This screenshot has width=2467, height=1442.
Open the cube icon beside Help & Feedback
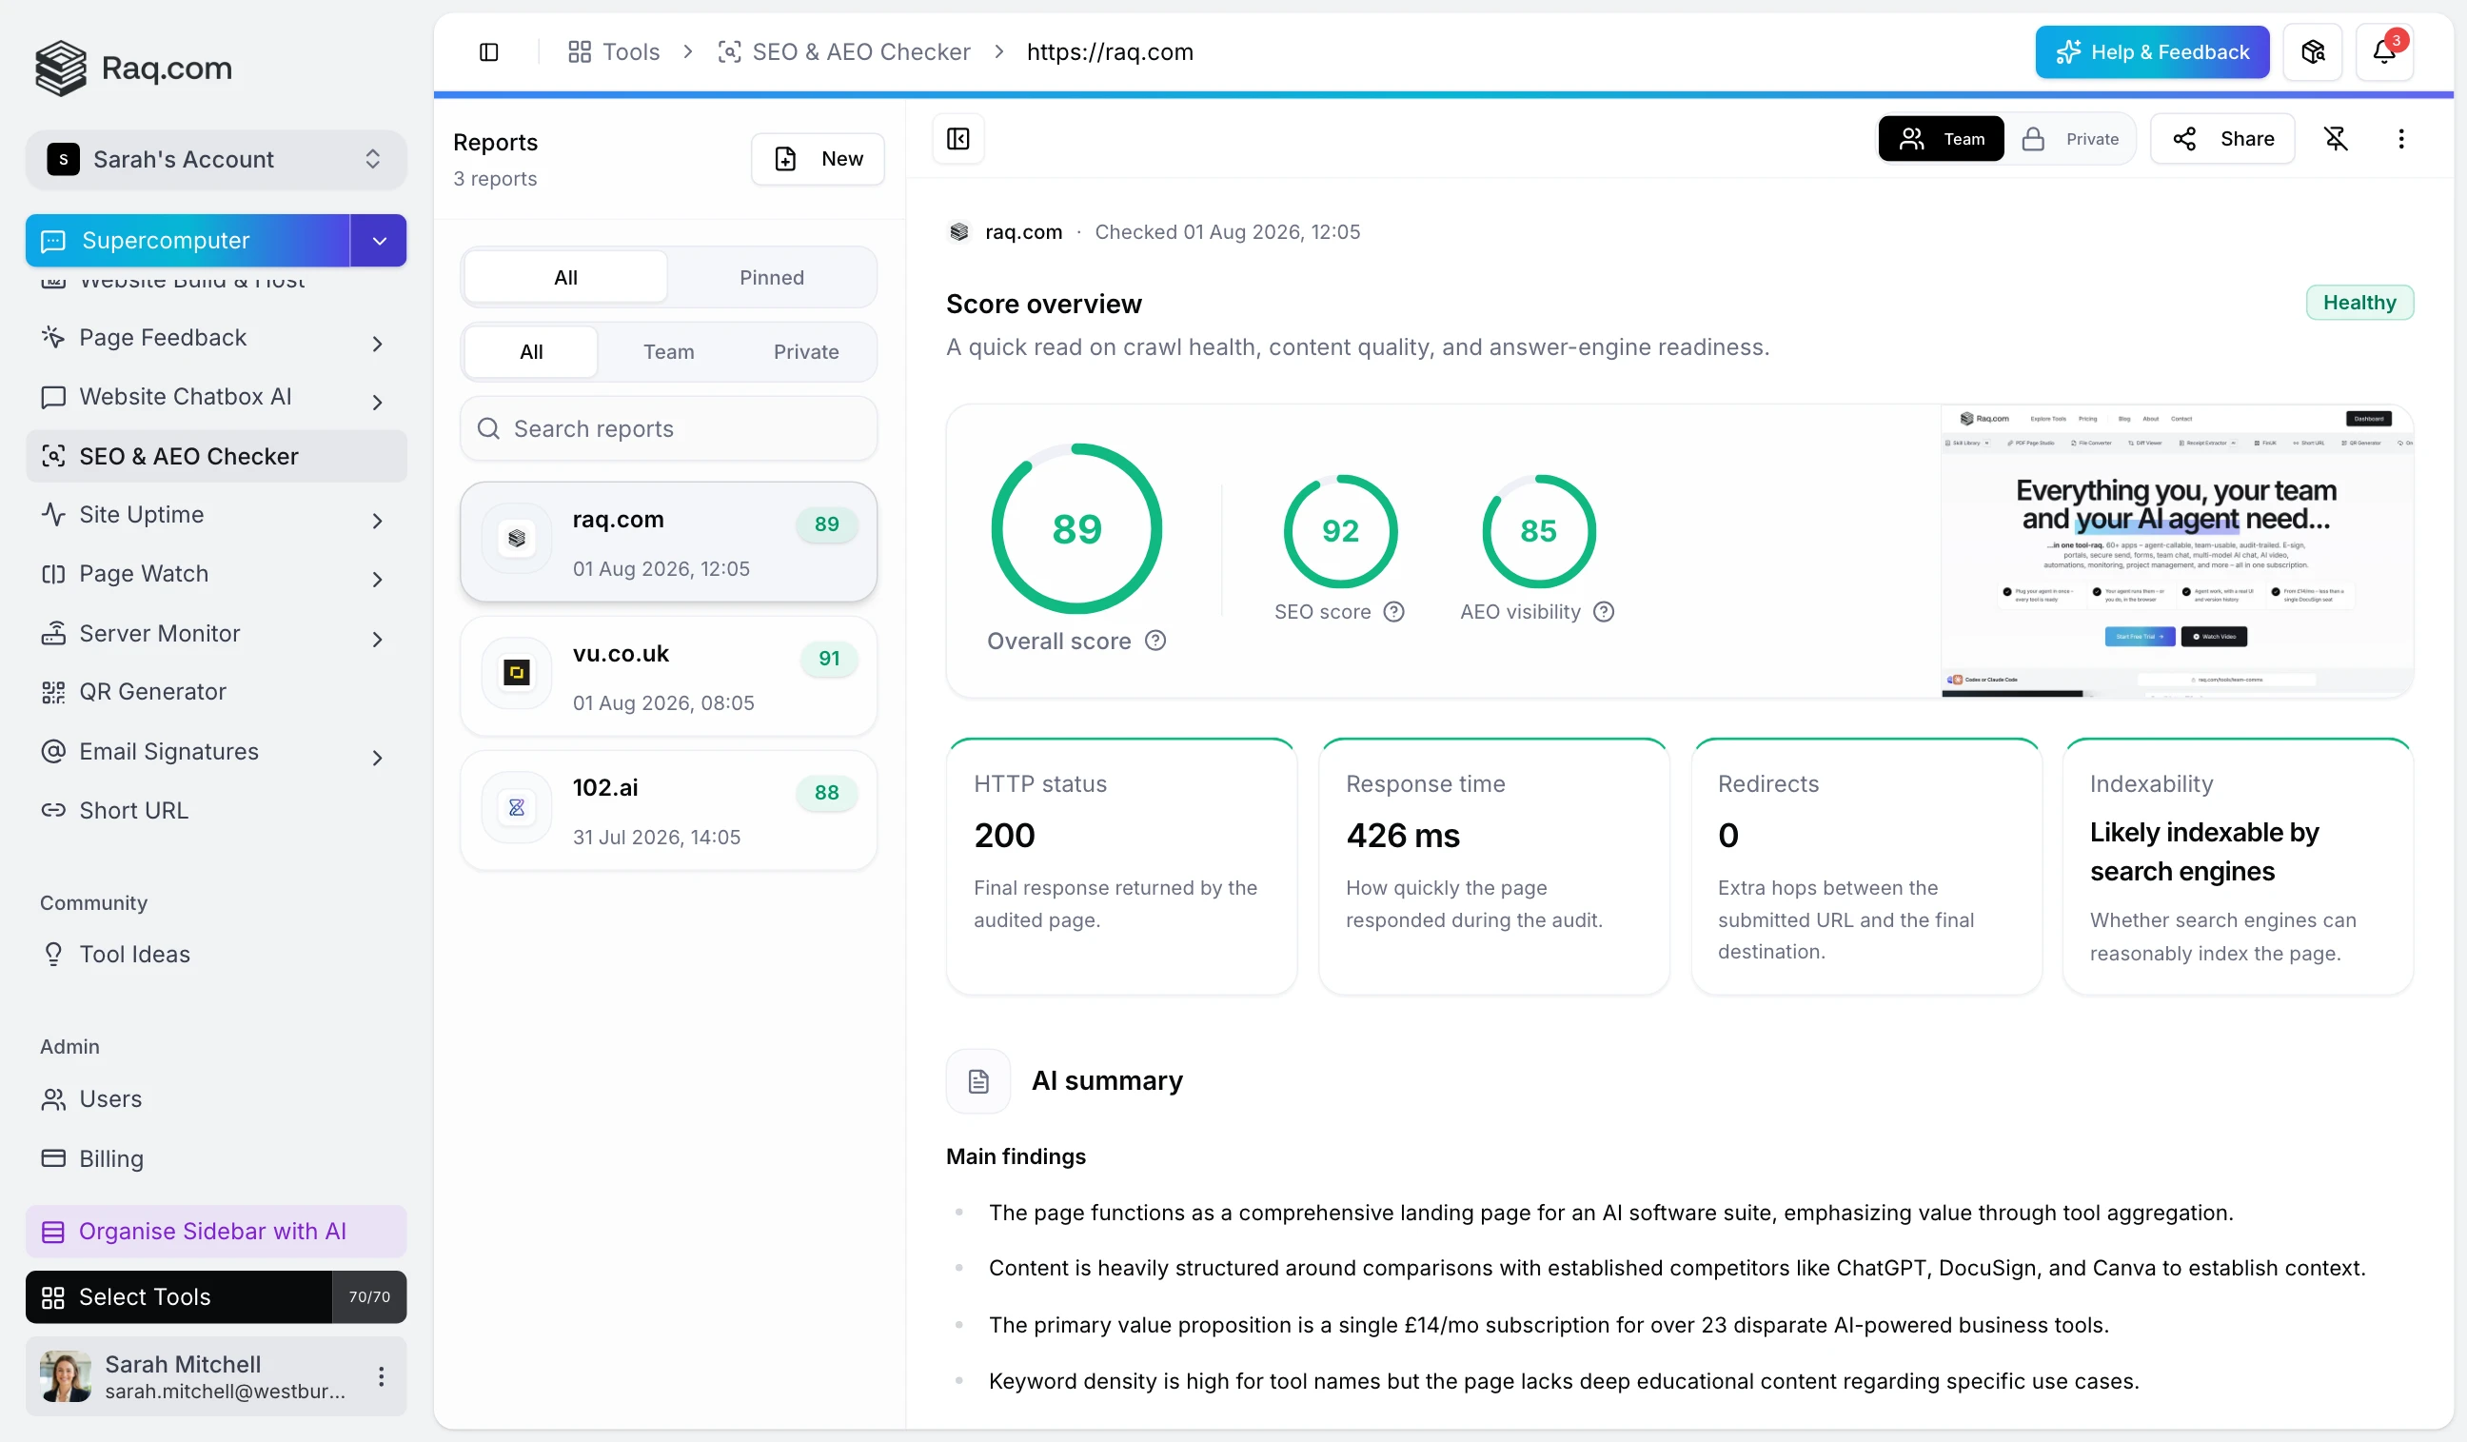point(2312,52)
